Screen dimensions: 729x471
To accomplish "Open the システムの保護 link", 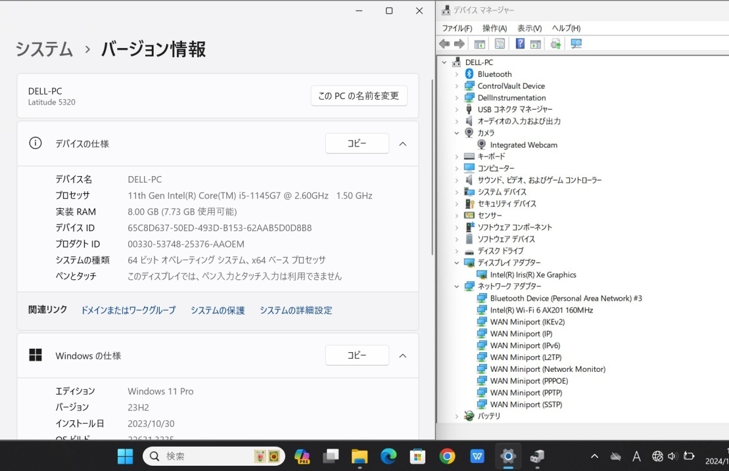I will point(217,310).
